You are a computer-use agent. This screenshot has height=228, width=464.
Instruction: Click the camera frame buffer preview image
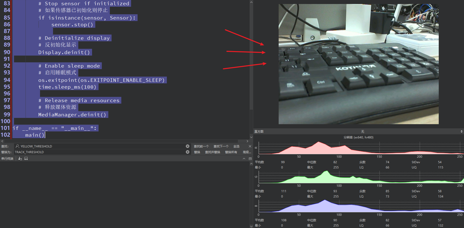click(x=358, y=64)
